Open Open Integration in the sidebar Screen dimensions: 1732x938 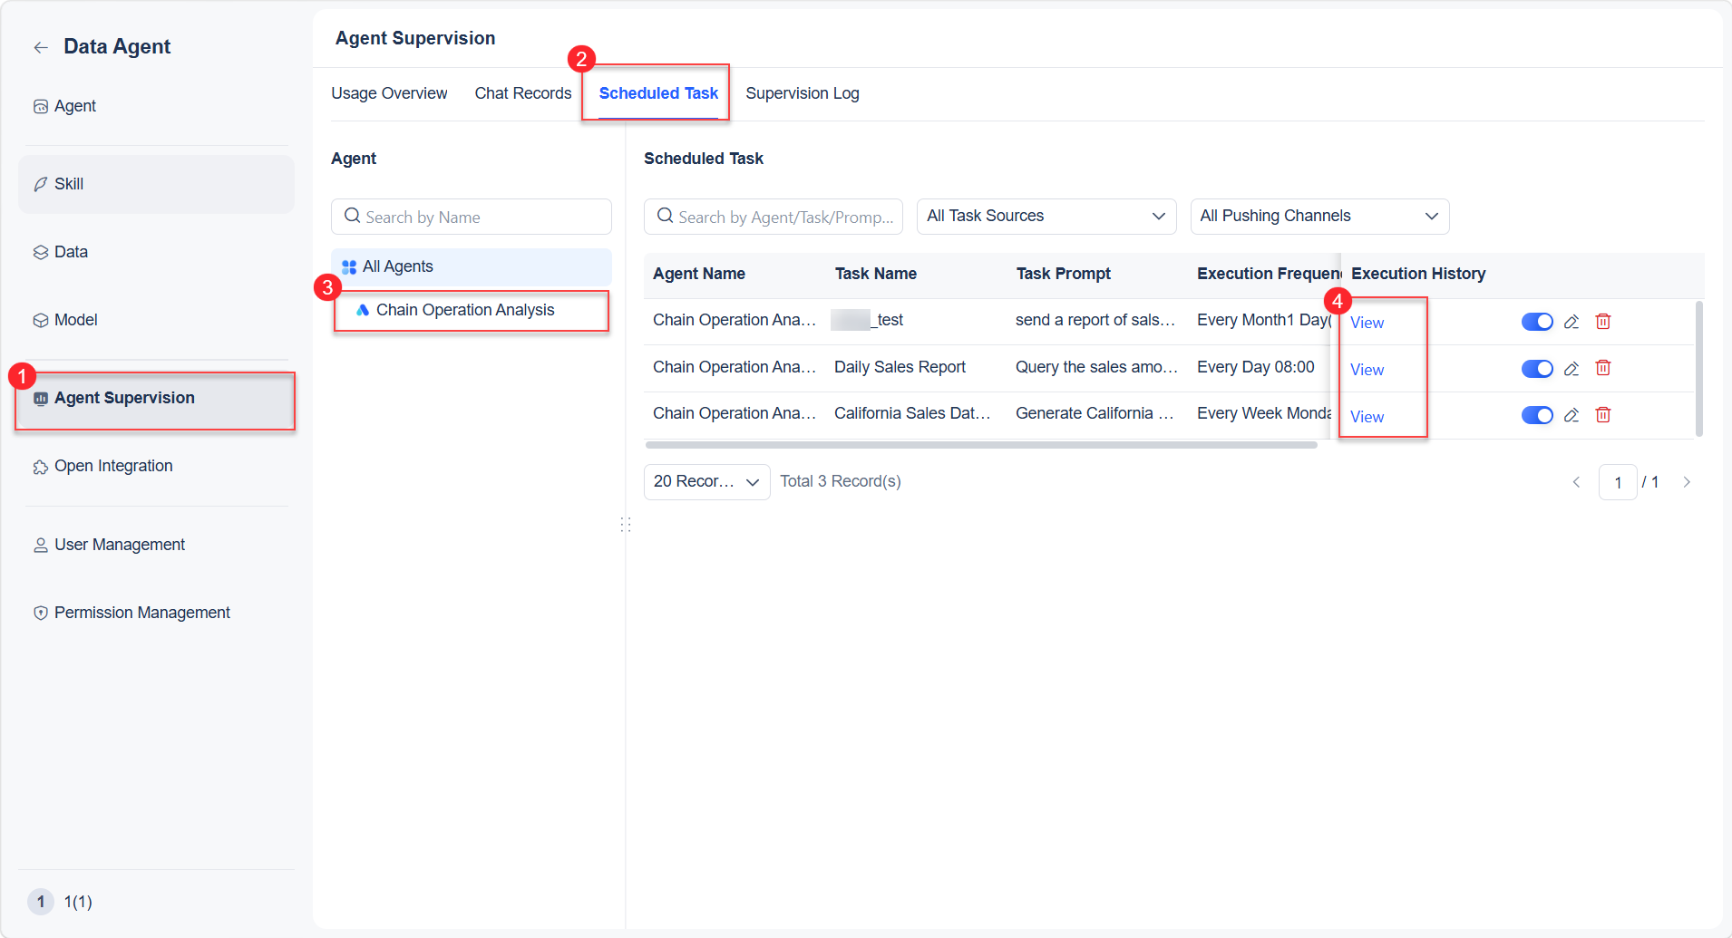[156, 466]
